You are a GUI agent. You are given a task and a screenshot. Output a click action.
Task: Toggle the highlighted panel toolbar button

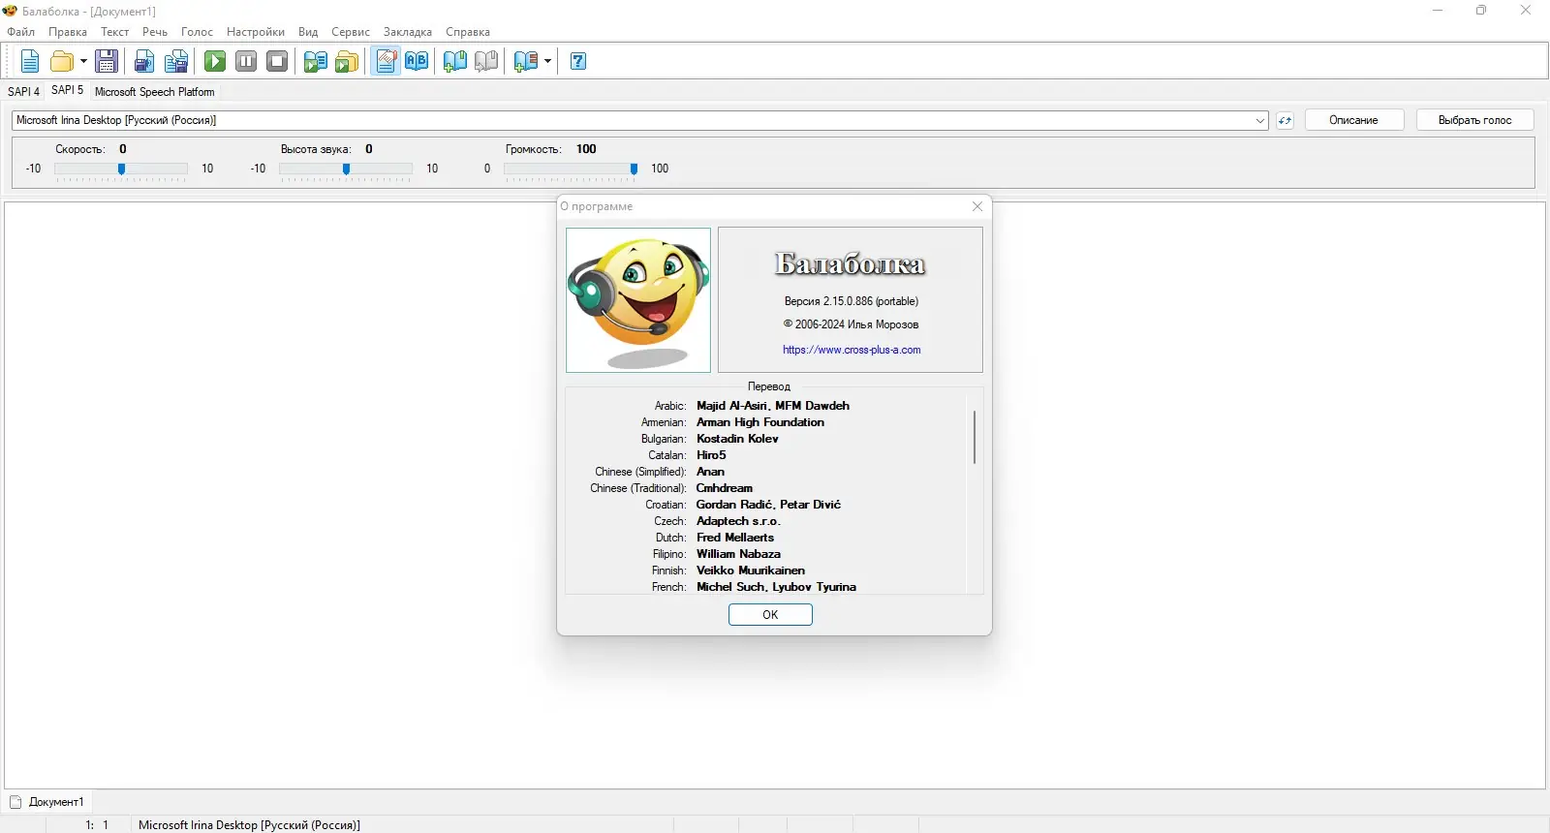click(386, 61)
